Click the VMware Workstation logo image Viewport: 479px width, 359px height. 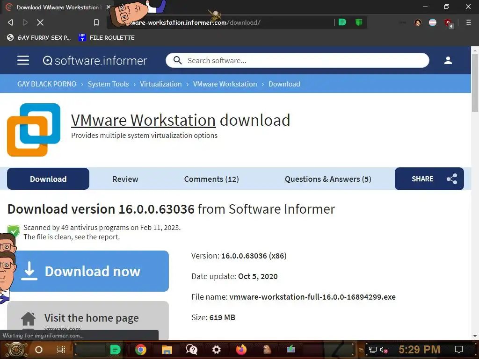[x=34, y=130]
